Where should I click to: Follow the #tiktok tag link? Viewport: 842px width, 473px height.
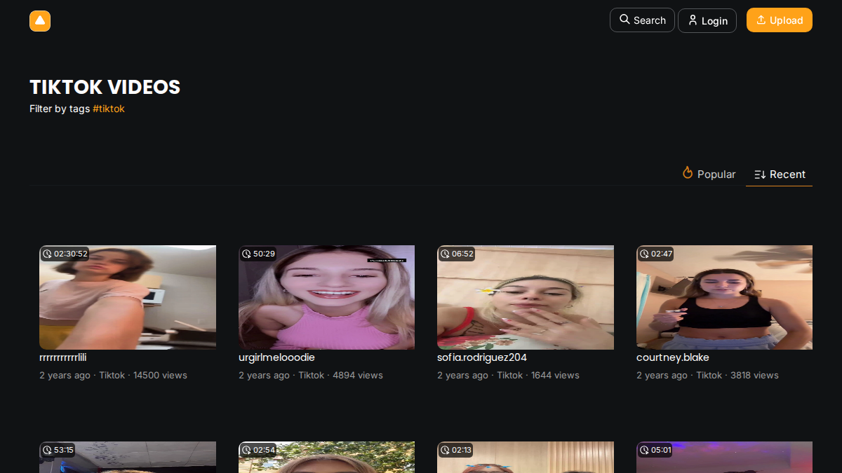point(109,109)
